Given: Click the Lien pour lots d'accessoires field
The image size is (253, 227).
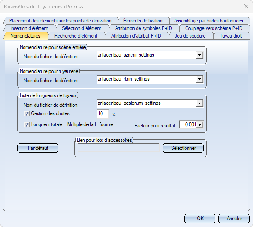Looking at the screenshot, I should [x=118, y=148].
